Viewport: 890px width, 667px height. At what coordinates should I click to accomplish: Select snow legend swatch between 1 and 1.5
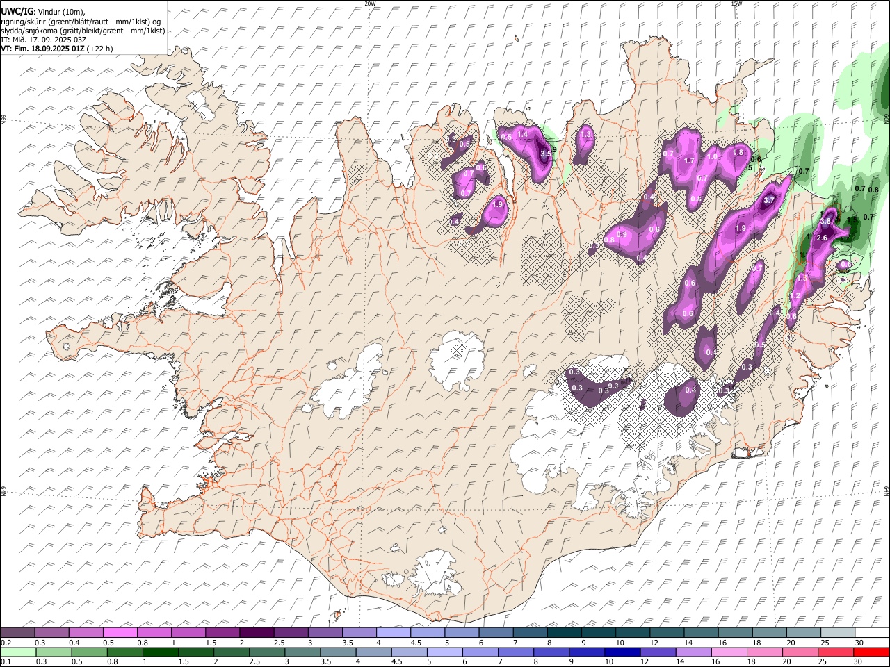click(x=188, y=632)
